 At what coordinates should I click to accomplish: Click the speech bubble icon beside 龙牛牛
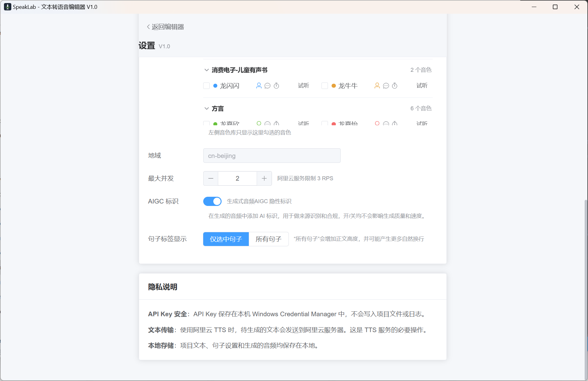tap(386, 86)
